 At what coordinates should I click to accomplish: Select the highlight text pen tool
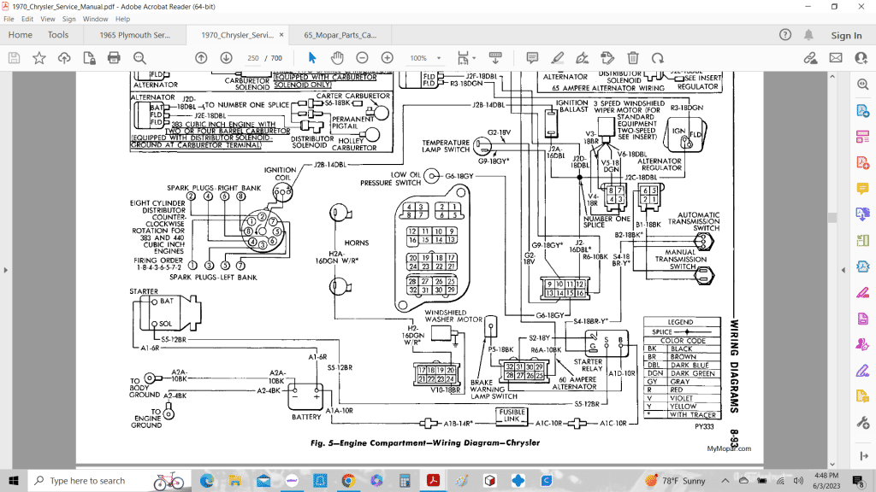pos(558,58)
